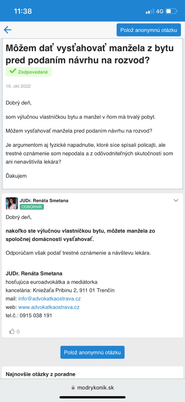
Task: Tap the green ODBORNÍK badge
Action: (32, 207)
